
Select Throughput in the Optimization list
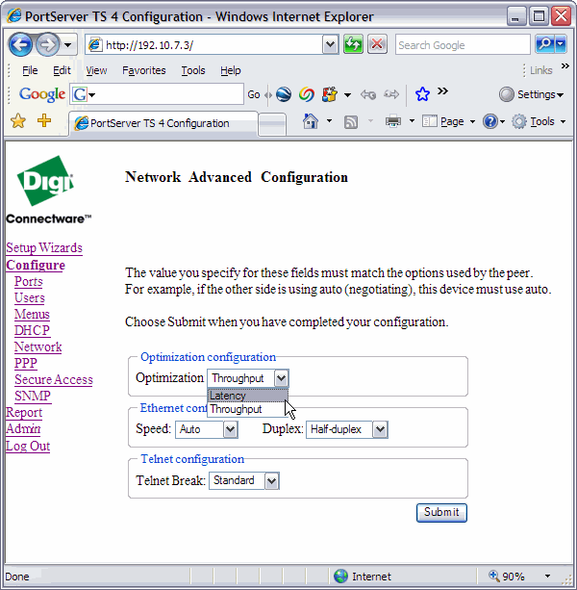pyautogui.click(x=248, y=409)
